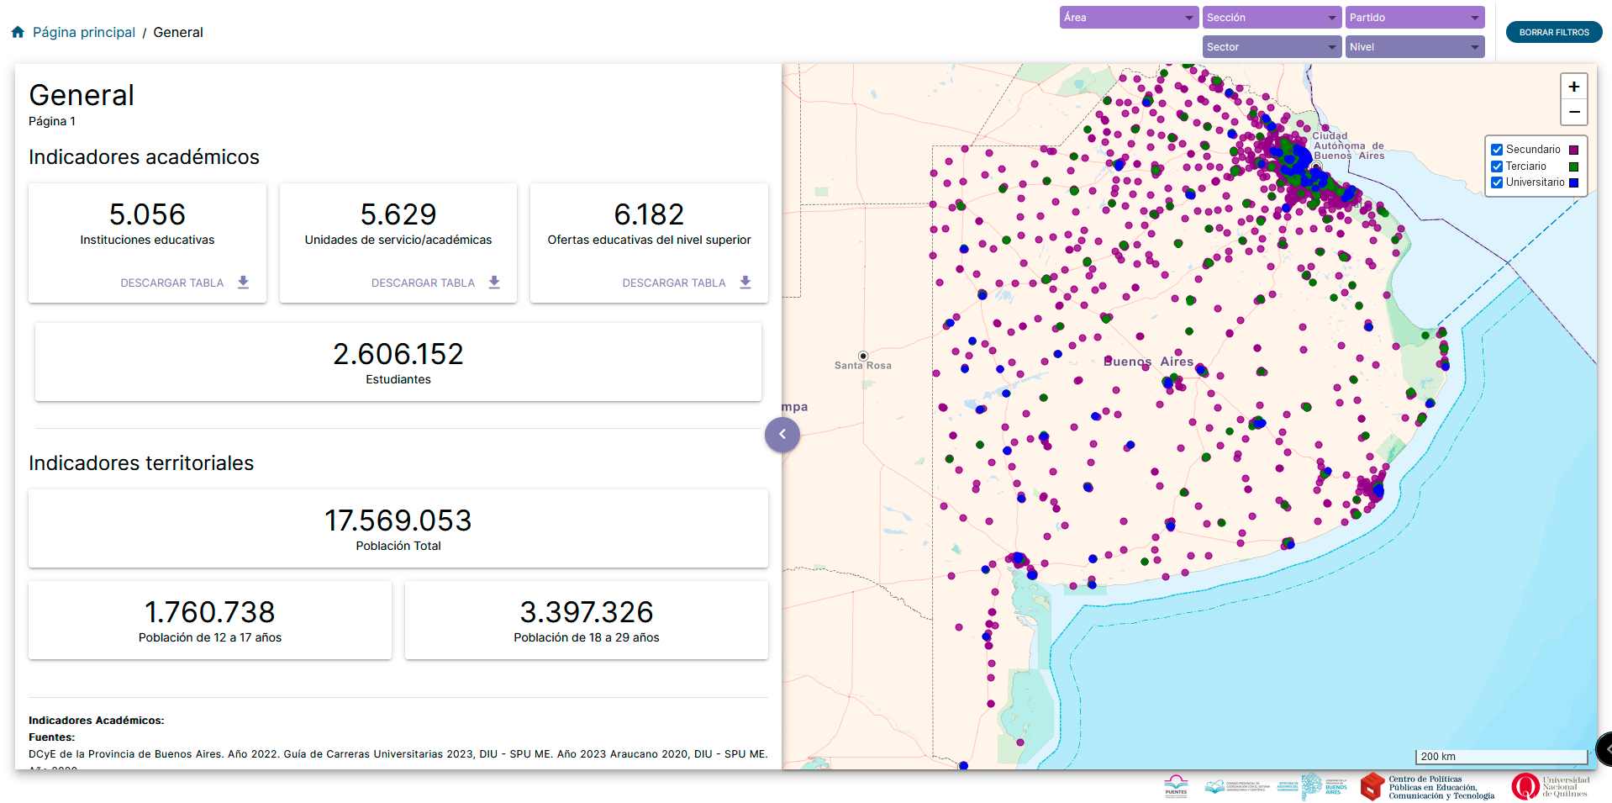Download Unidades de servicio table icon
1612x803 pixels.
[x=494, y=283]
